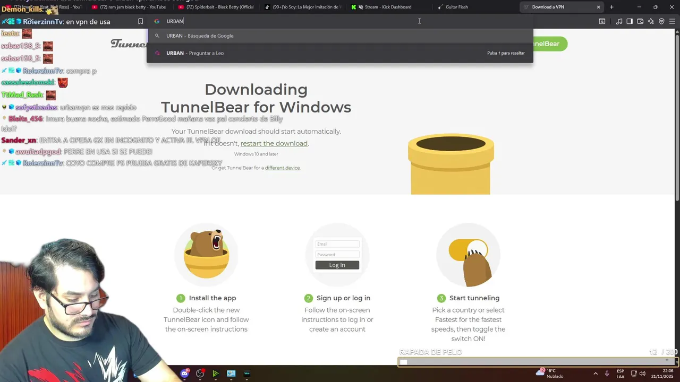Switch to ram jam black betty tab
This screenshot has height=382, width=680.
(130, 7)
